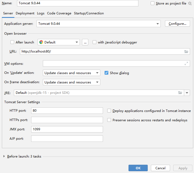This screenshot has width=194, height=173.
Task: Click the gear icon beside Store as project file
Action: coord(190,3)
